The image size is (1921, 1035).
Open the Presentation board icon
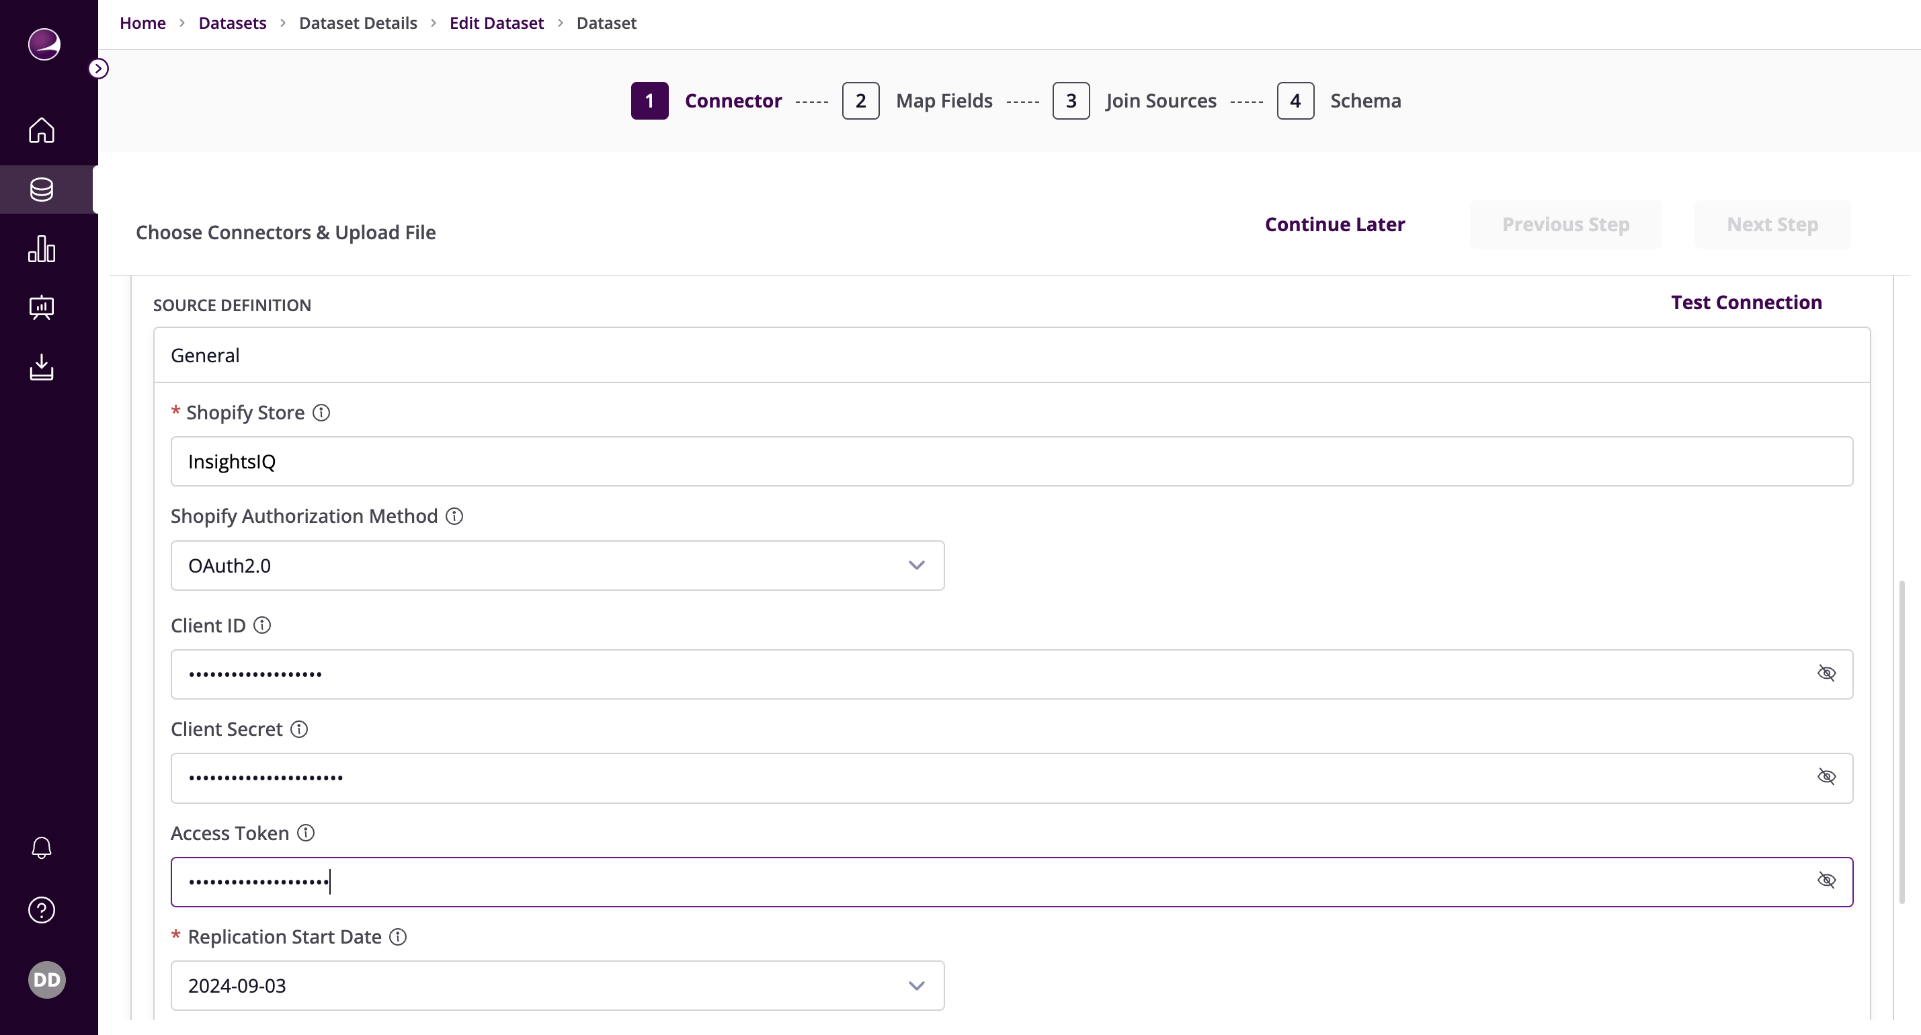(41, 308)
